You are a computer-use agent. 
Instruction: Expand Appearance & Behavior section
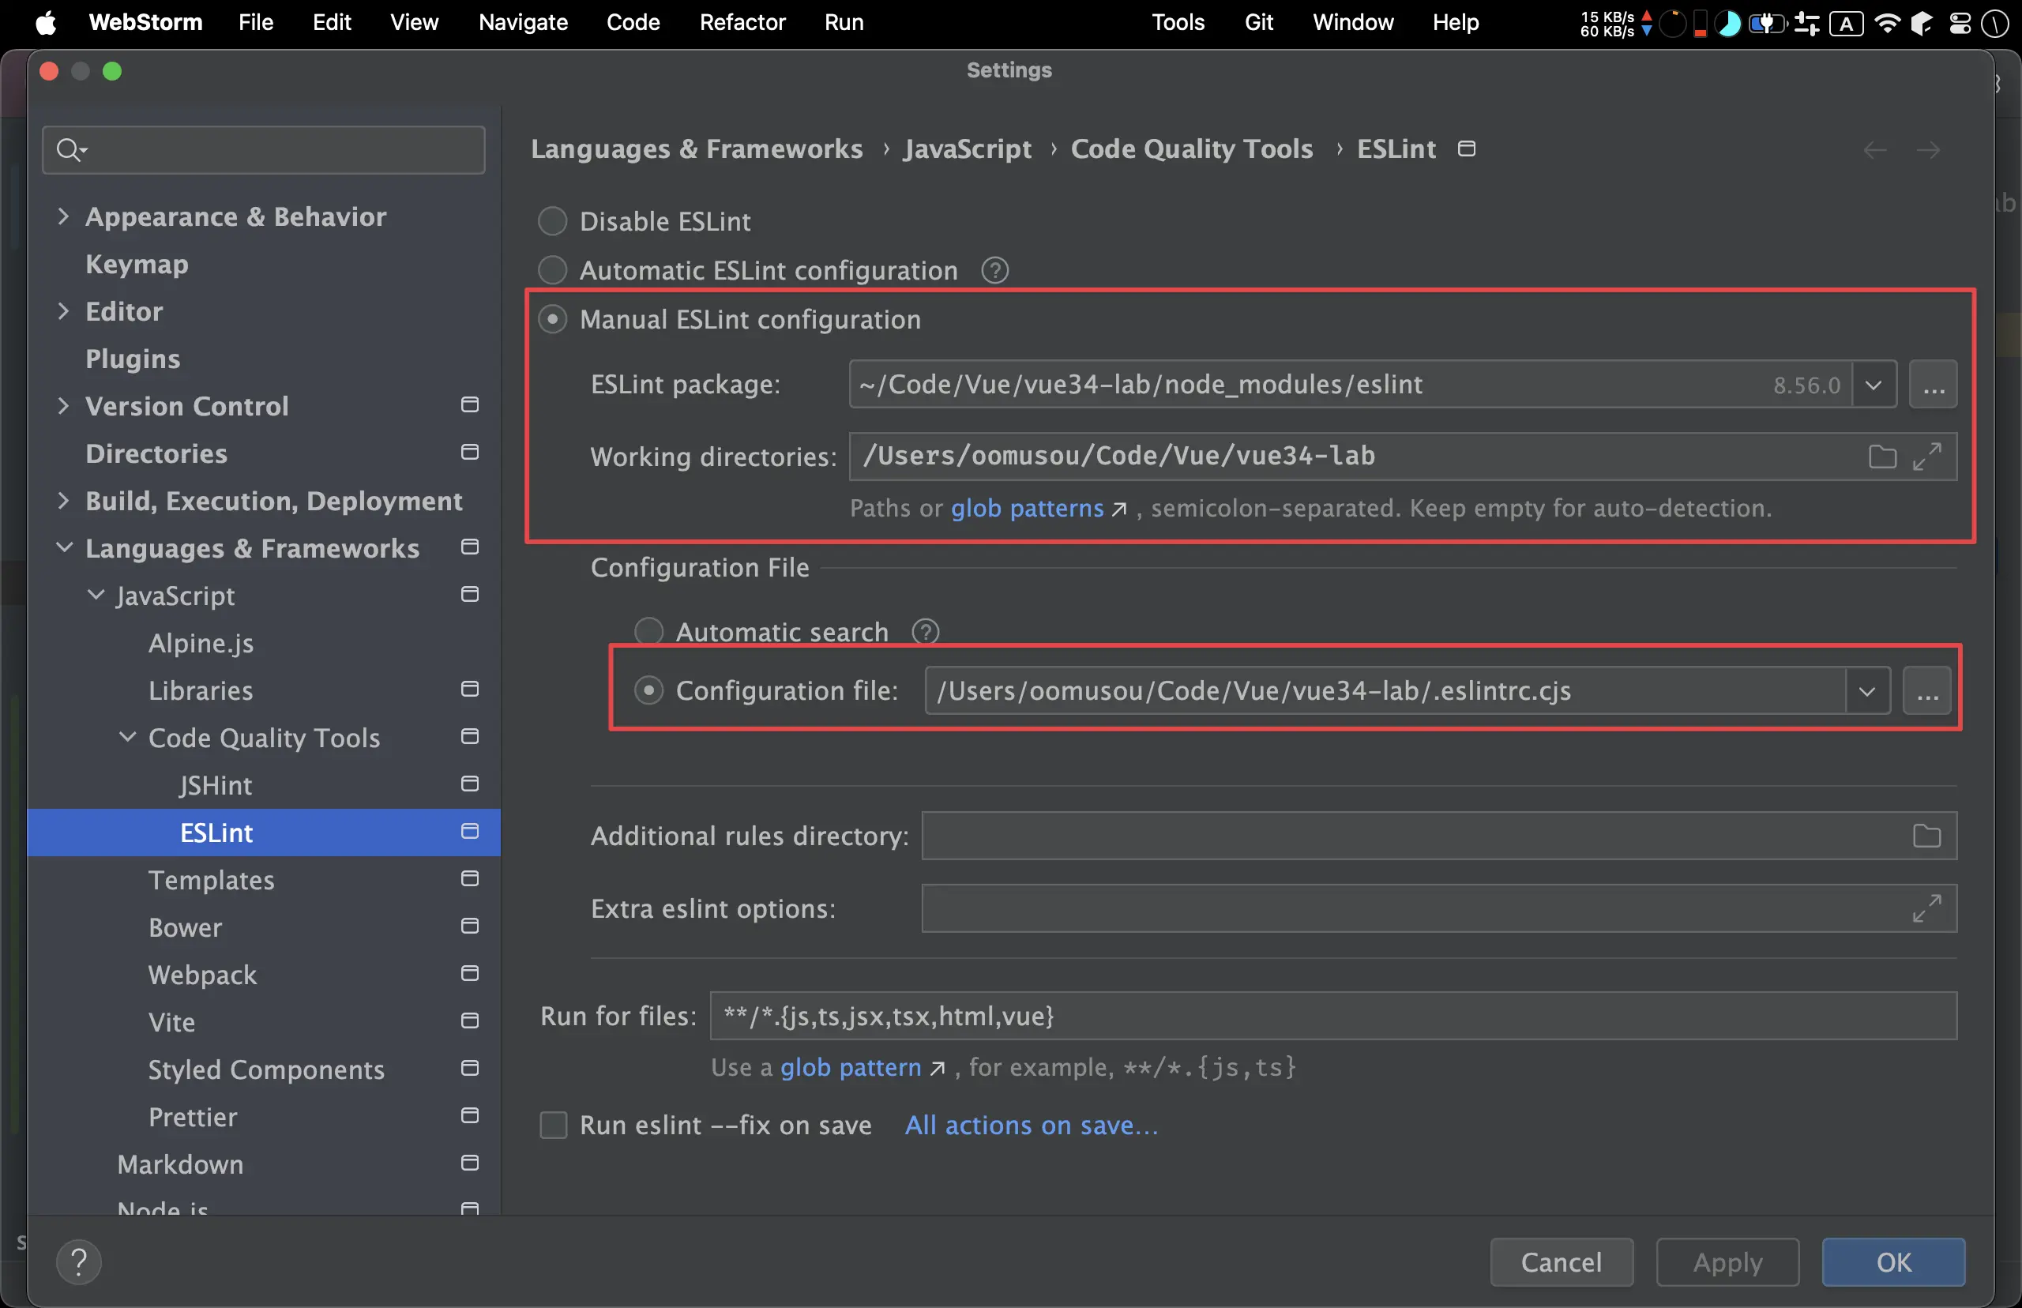(x=63, y=216)
